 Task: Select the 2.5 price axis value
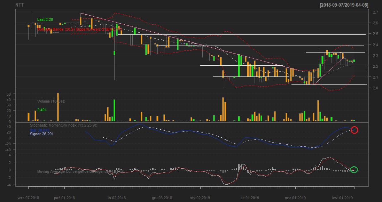click(x=375, y=34)
